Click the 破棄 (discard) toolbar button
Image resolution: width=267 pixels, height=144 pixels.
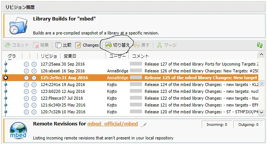coord(41,45)
